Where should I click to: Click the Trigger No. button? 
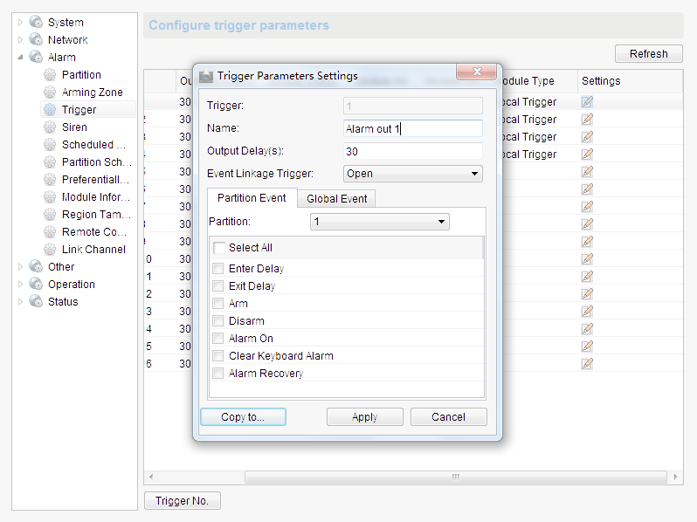(x=183, y=501)
